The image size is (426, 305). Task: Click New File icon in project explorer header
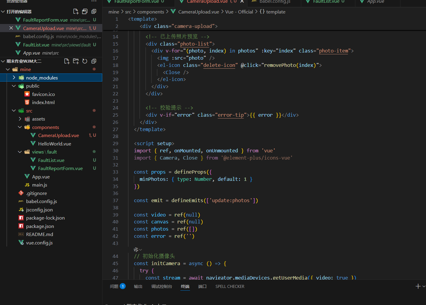point(67,61)
